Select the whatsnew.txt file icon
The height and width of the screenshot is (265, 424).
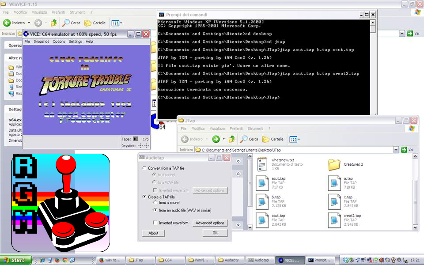pyautogui.click(x=262, y=164)
